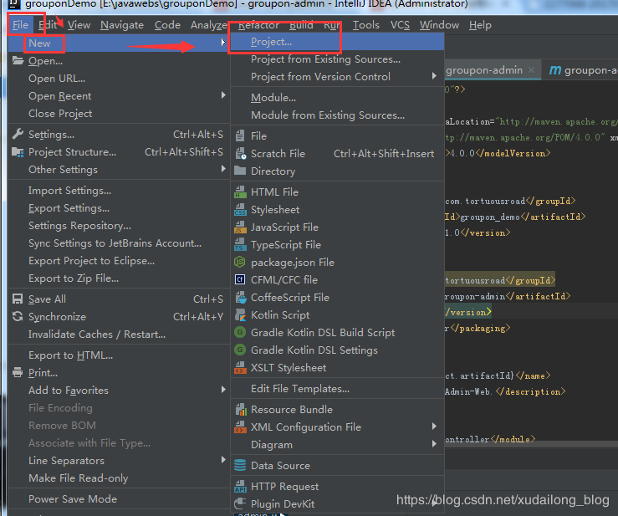This screenshot has width=618, height=516.
Task: Expand Line Separators submenu arrow
Action: 223,460
